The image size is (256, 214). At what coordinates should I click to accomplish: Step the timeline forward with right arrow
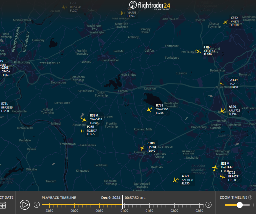pyautogui.click(x=208, y=205)
